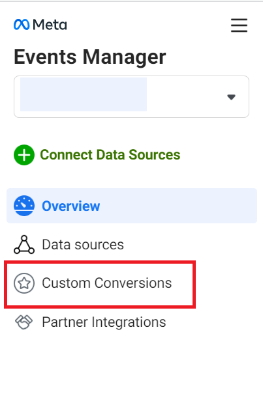Expand the account selector dropdown arrow
The image size is (263, 403).
pos(231,97)
